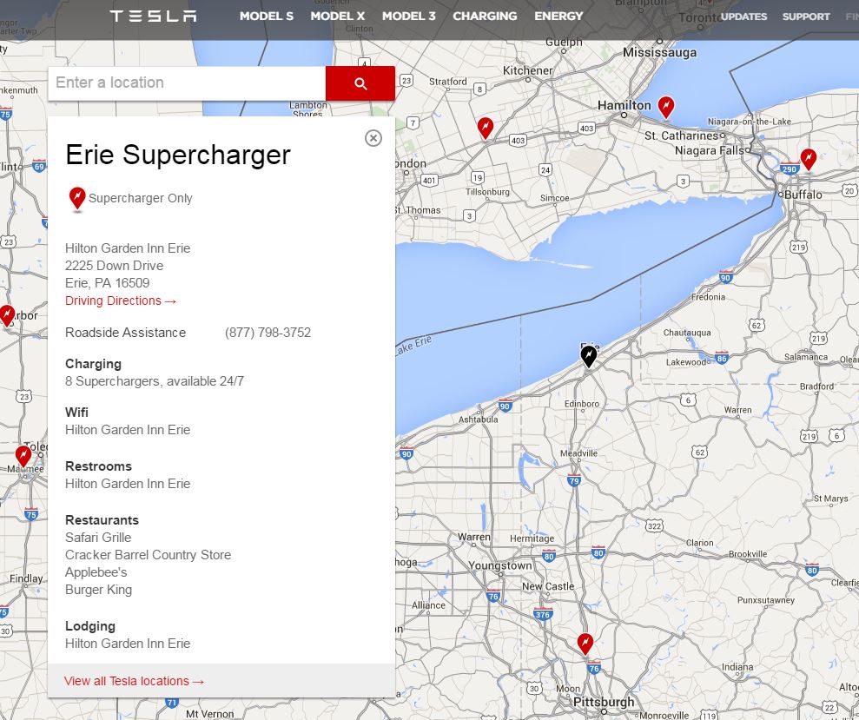
Task: Go to the Charging page
Action: coord(485,16)
